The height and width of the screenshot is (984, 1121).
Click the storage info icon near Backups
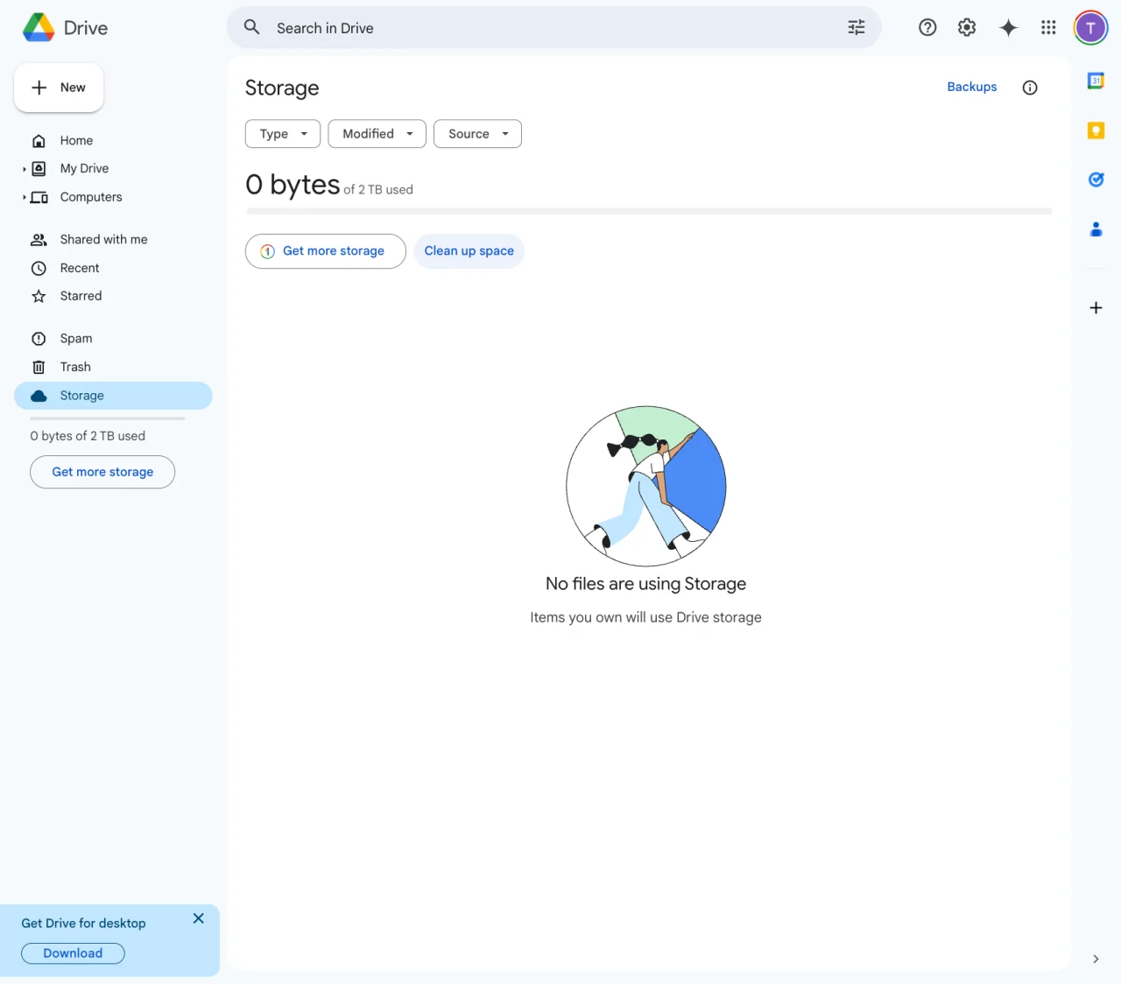[1030, 88]
